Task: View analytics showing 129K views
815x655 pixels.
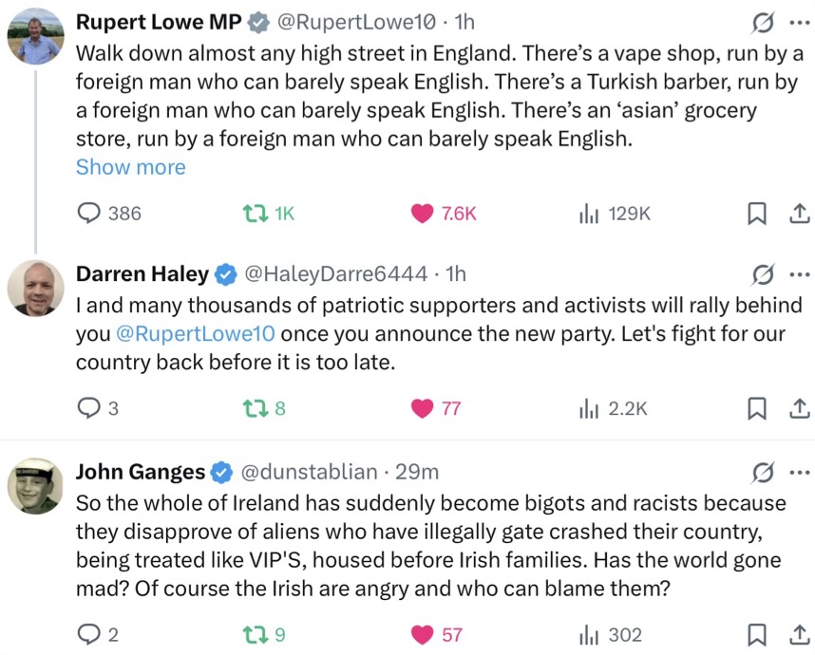Action: click(615, 214)
